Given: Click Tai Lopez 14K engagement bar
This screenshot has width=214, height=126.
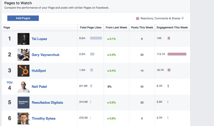Looking at the screenshot, I should click(169, 38).
